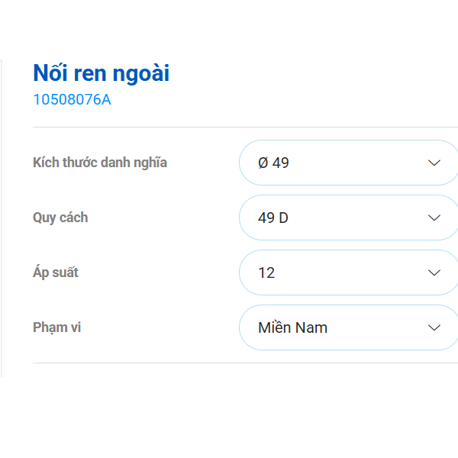The width and height of the screenshot is (458, 458).
Task: Click the Miền Nam region value
Action: (x=292, y=327)
